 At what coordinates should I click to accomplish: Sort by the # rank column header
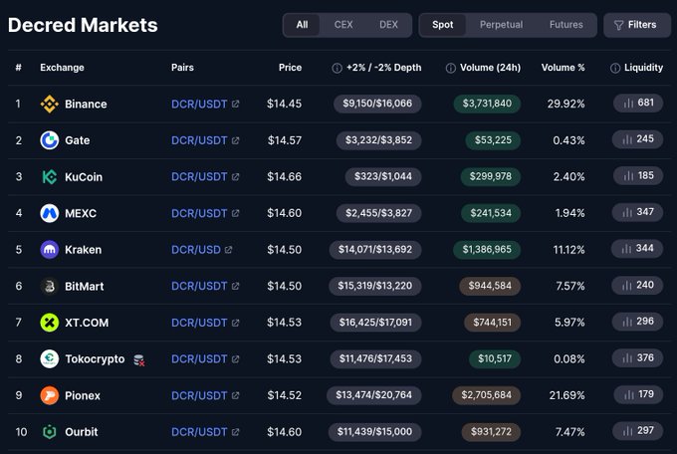click(x=18, y=68)
